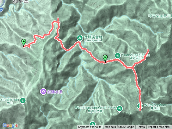Viewport: 172px width, 129px height.
Task: Open the Google logo link
Action: (x=10, y=125)
